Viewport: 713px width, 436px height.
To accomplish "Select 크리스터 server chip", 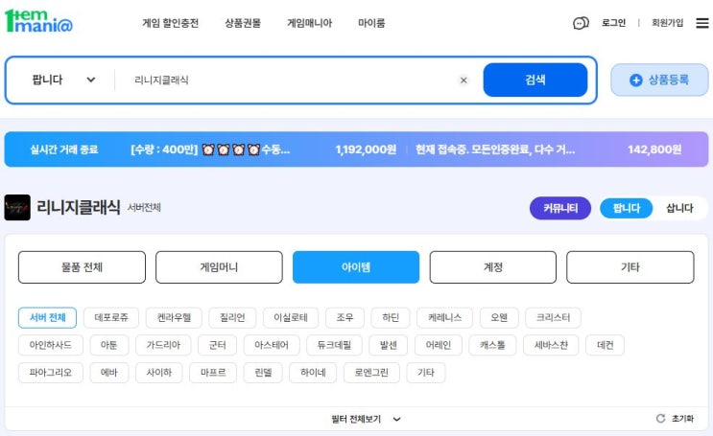I will tap(553, 317).
